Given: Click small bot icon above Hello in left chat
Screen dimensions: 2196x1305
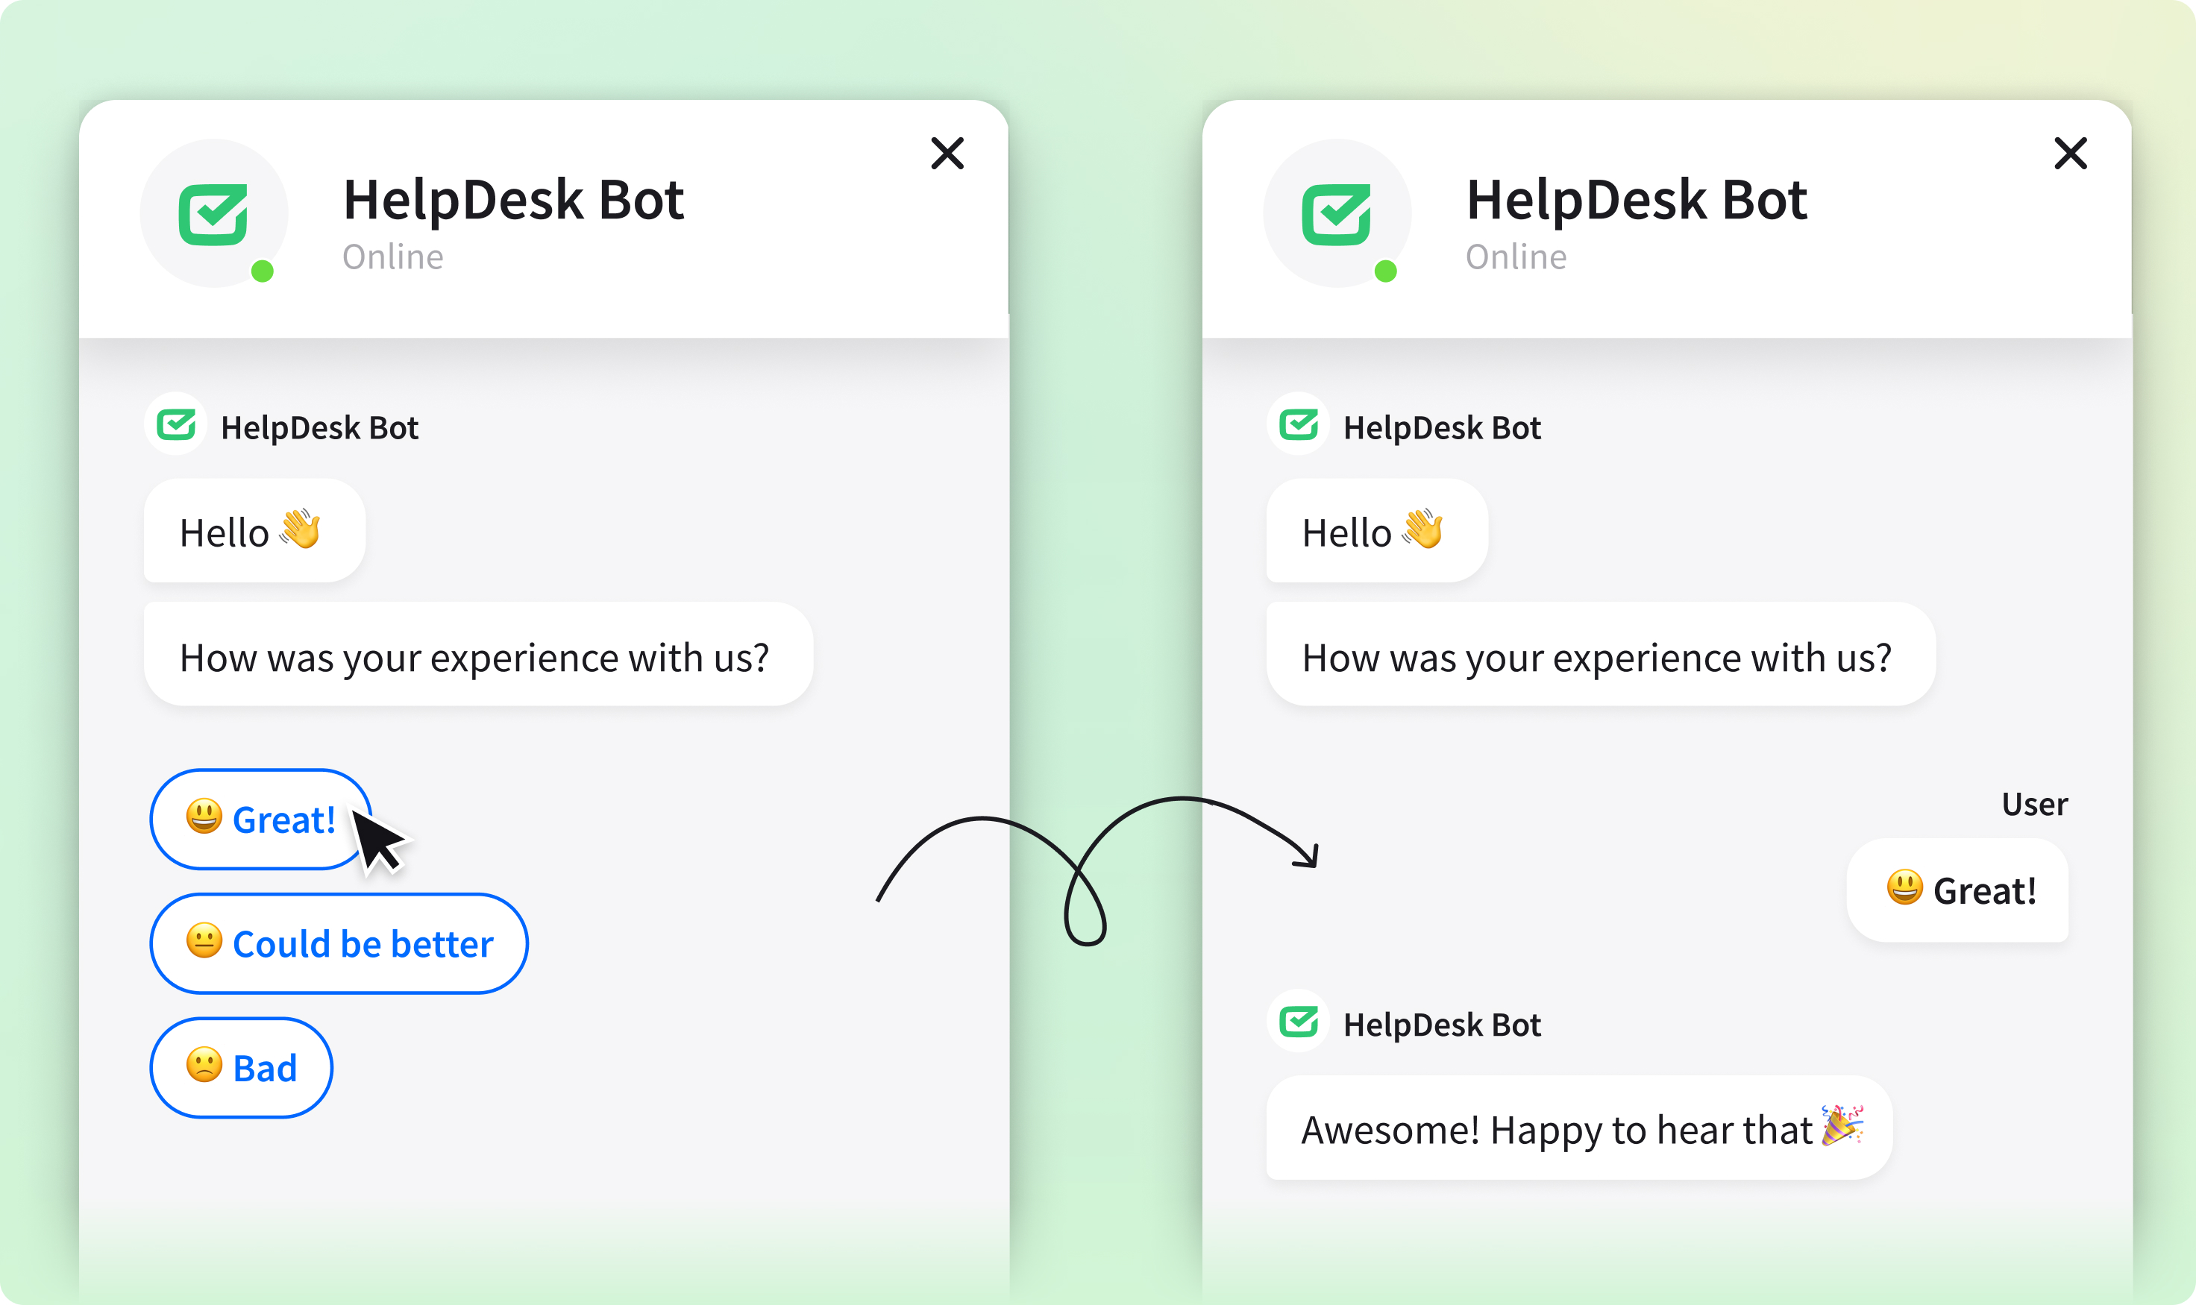Looking at the screenshot, I should (176, 425).
